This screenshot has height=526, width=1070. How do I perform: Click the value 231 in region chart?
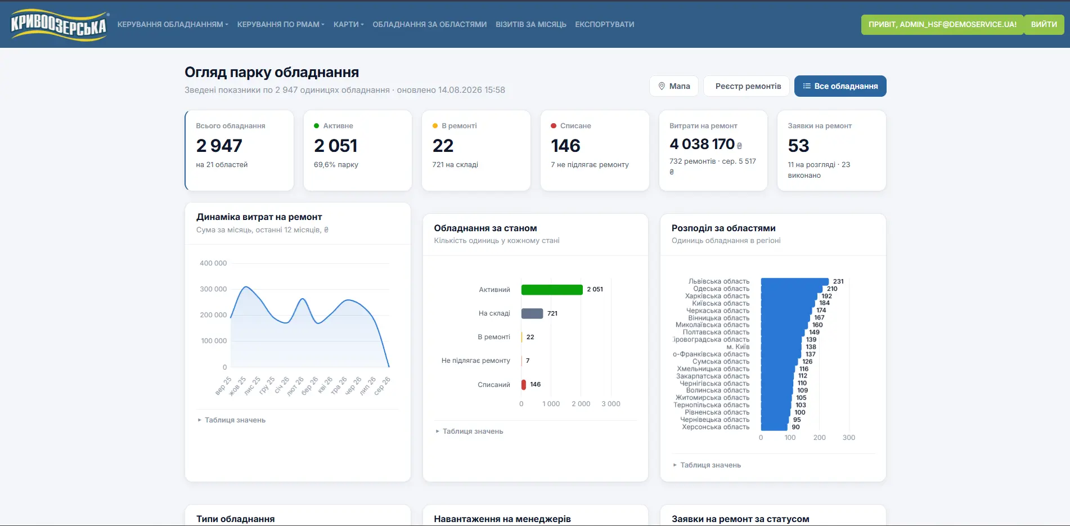pyautogui.click(x=838, y=281)
